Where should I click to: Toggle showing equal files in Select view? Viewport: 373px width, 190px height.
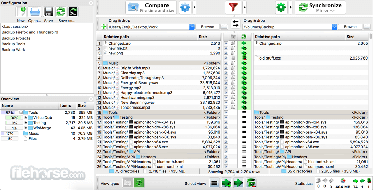tap(214, 183)
